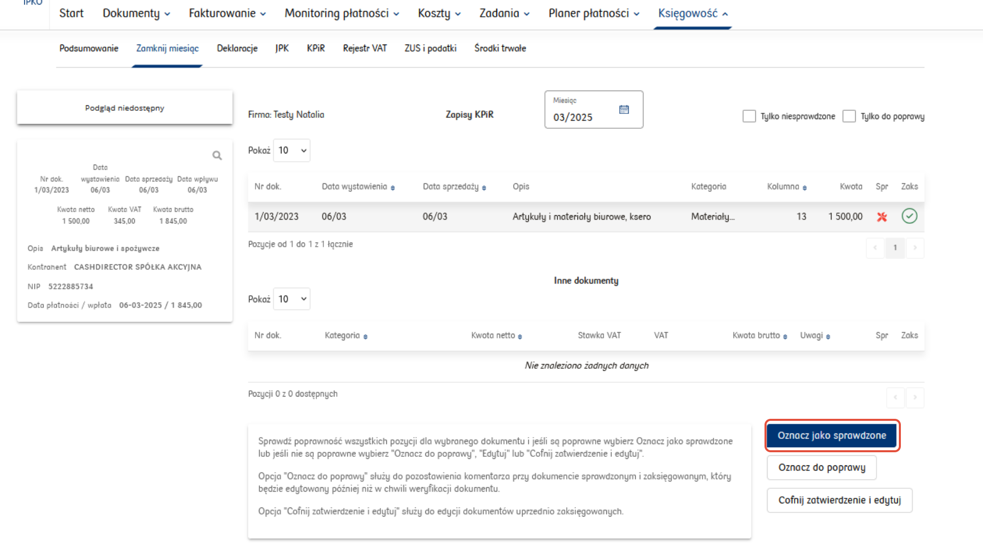The width and height of the screenshot is (983, 551).
Task: Expand the Pokaż dropdown above Zapisy KPiR table
Action: point(292,150)
